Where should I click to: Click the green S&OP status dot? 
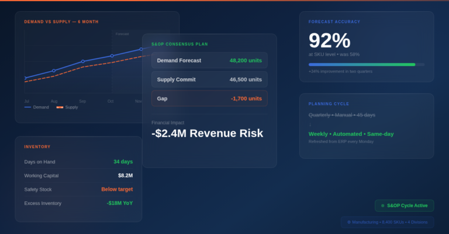tap(382, 205)
